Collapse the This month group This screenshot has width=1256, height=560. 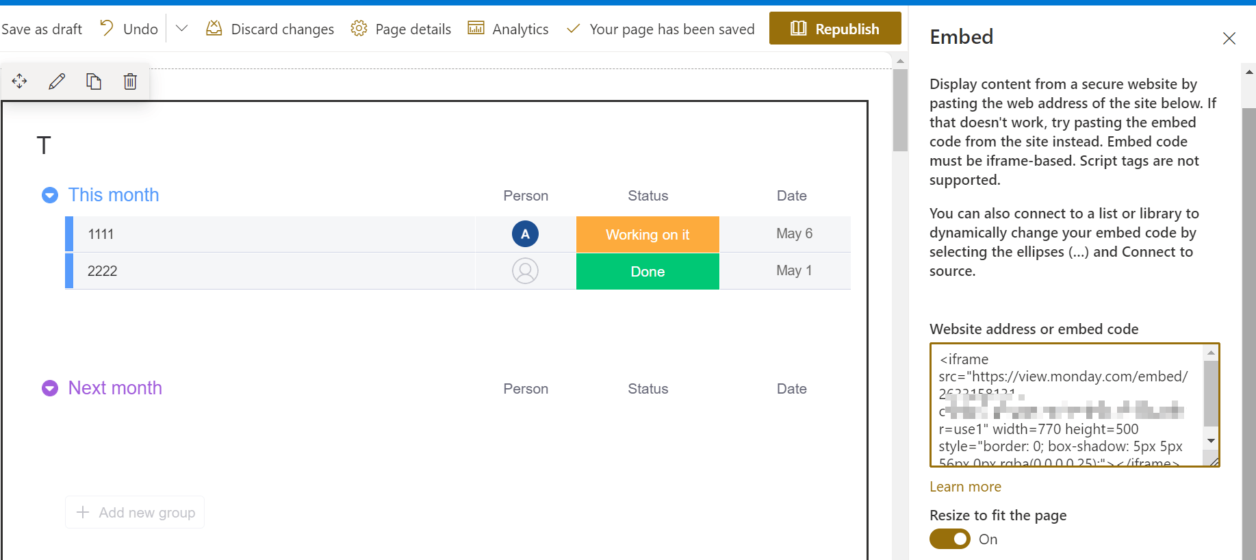(x=50, y=196)
